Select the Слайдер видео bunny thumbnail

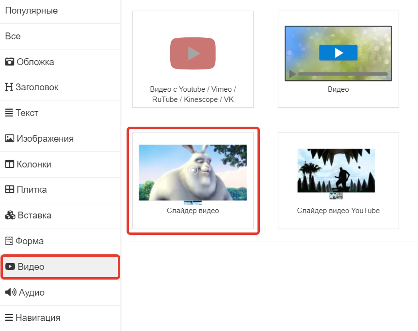pyautogui.click(x=193, y=173)
